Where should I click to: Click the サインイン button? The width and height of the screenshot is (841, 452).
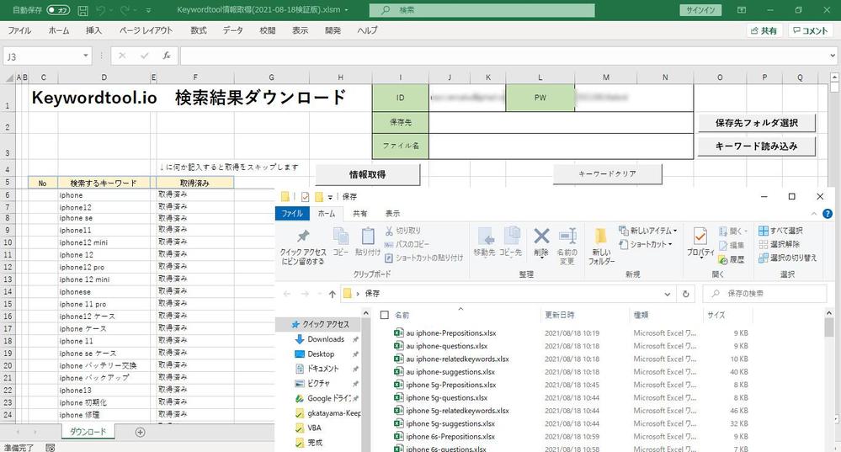700,10
